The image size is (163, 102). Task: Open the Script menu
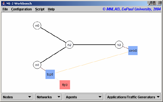tap(40, 9)
